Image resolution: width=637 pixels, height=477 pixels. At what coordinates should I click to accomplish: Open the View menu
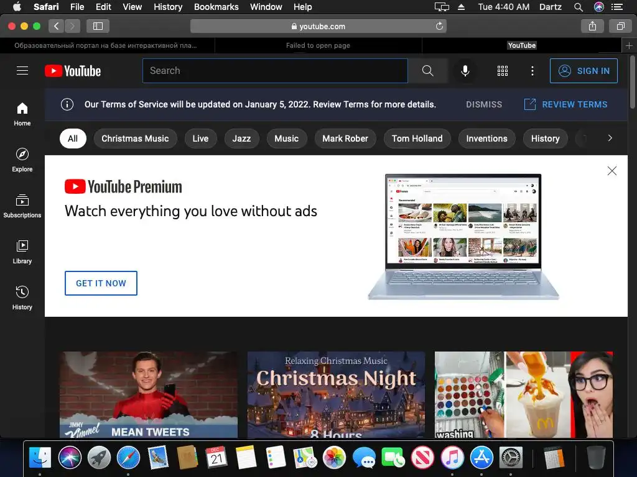click(132, 7)
